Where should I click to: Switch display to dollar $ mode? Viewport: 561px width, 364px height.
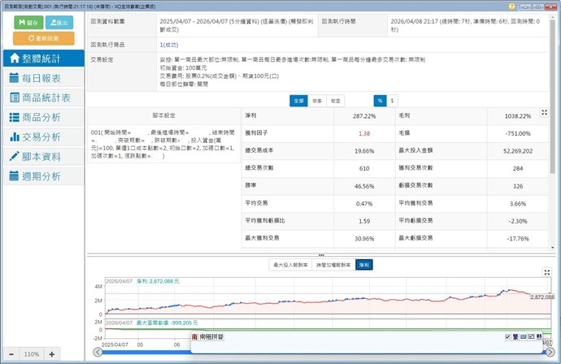tap(393, 101)
